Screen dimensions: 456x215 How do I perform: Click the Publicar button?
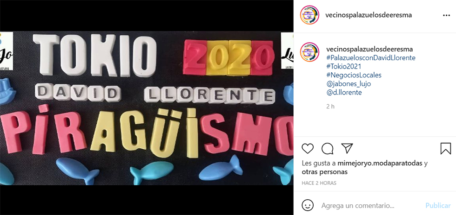tap(438, 206)
